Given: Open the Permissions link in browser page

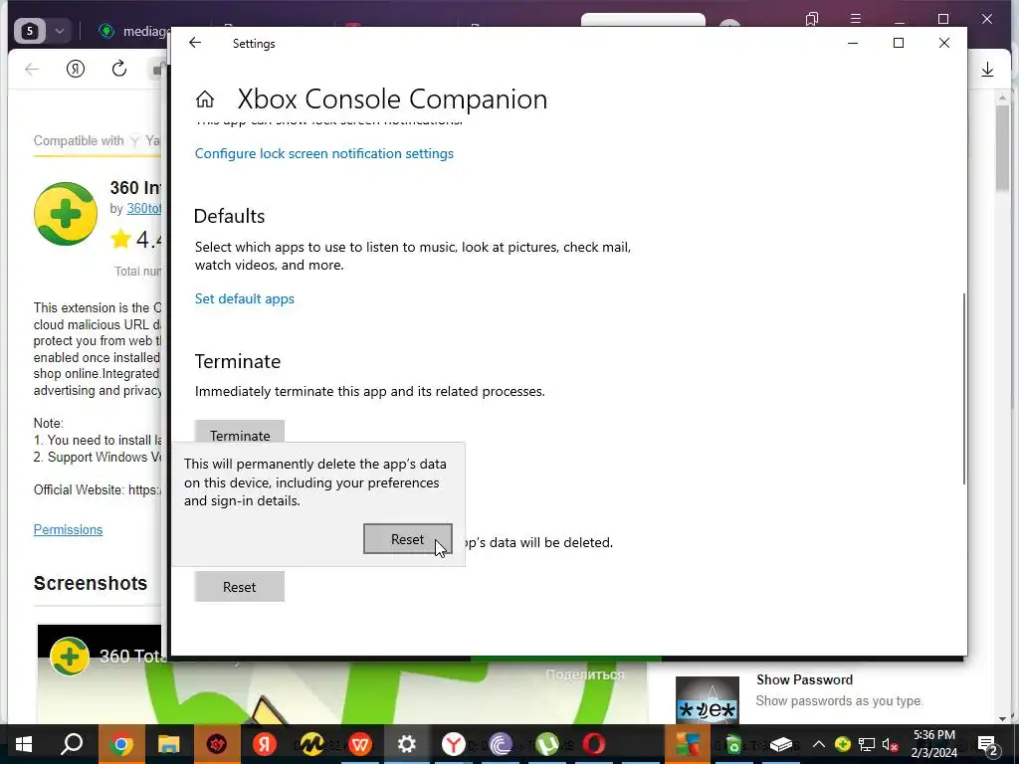Looking at the screenshot, I should coord(69,529).
